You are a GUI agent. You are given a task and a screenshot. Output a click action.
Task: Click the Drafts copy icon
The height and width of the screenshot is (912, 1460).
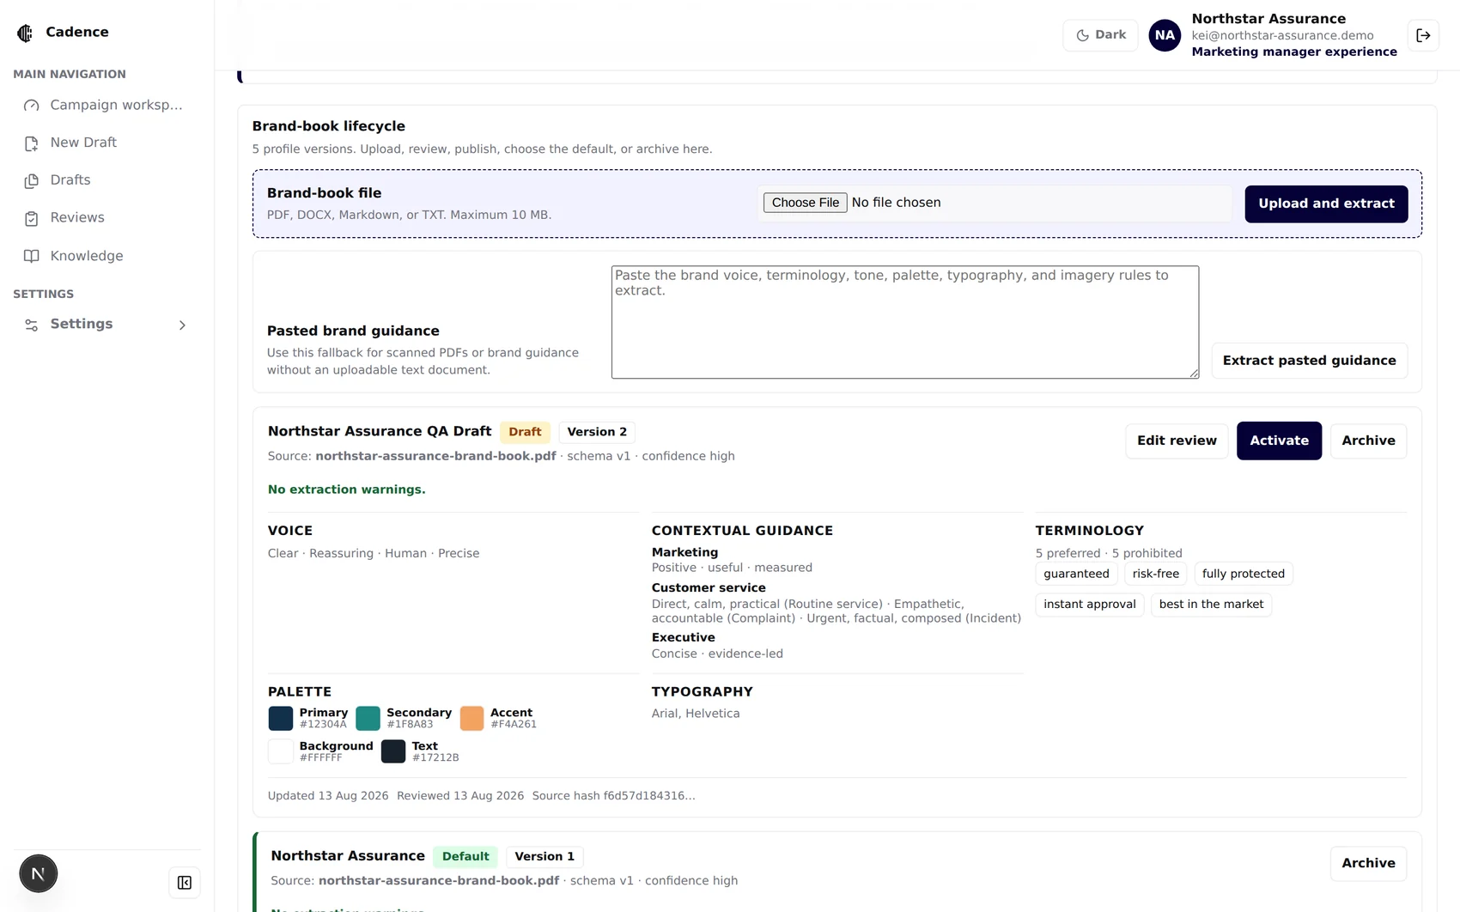tap(32, 180)
